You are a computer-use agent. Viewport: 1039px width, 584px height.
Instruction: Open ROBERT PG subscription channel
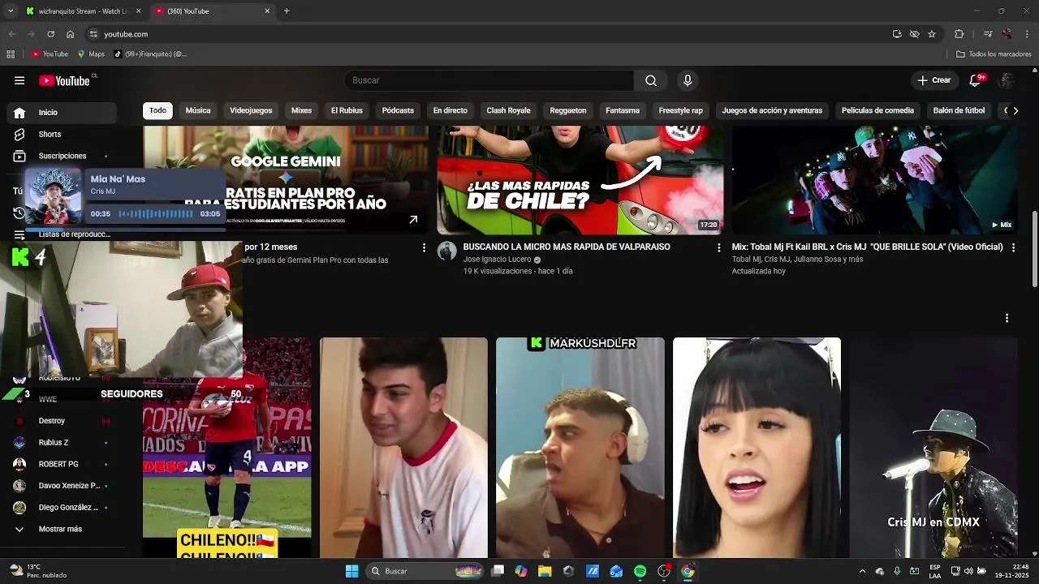(58, 464)
